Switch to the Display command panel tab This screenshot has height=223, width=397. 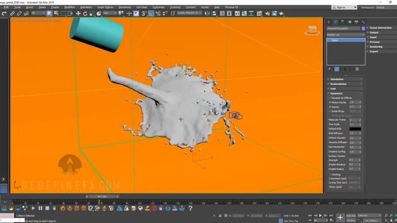tap(356, 22)
